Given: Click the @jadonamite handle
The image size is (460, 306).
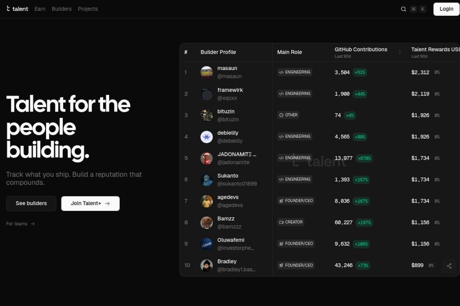Looking at the screenshot, I should pos(233,162).
